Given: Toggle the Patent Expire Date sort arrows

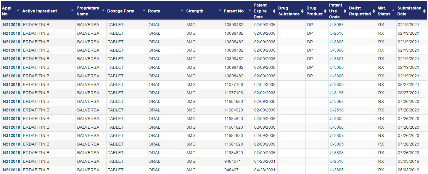Looking at the screenshot, I should [x=274, y=11].
